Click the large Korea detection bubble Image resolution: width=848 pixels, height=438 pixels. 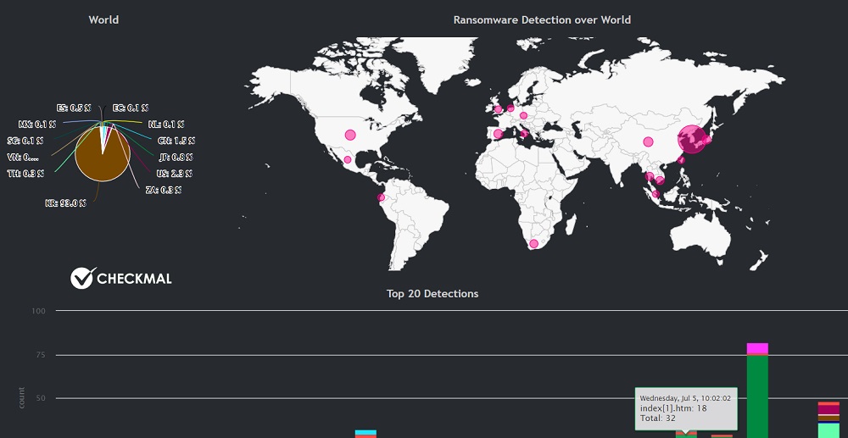click(x=692, y=138)
